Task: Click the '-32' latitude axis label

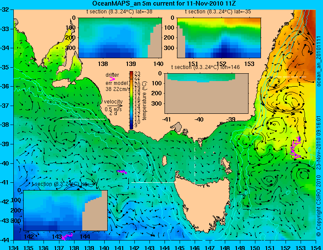Action: [5, 9]
